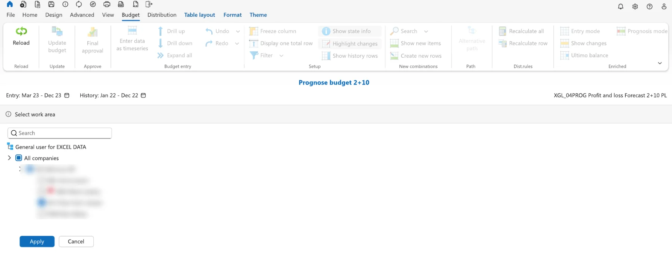The image size is (672, 258).
Task: Go to the home icon in the top bar
Action: 10,4
